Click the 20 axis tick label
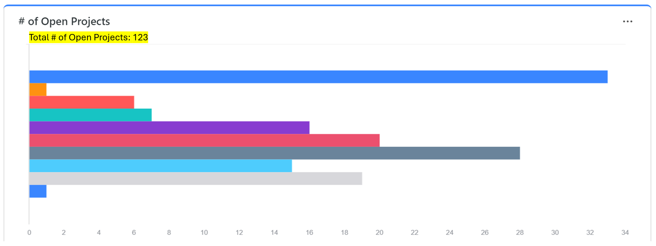Viewport: 656px width, 246px height. (x=379, y=232)
